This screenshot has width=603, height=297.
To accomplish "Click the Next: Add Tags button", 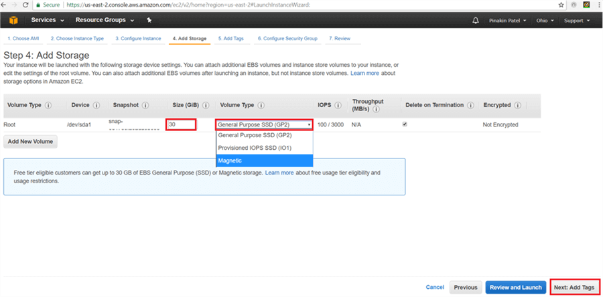I will 575,287.
